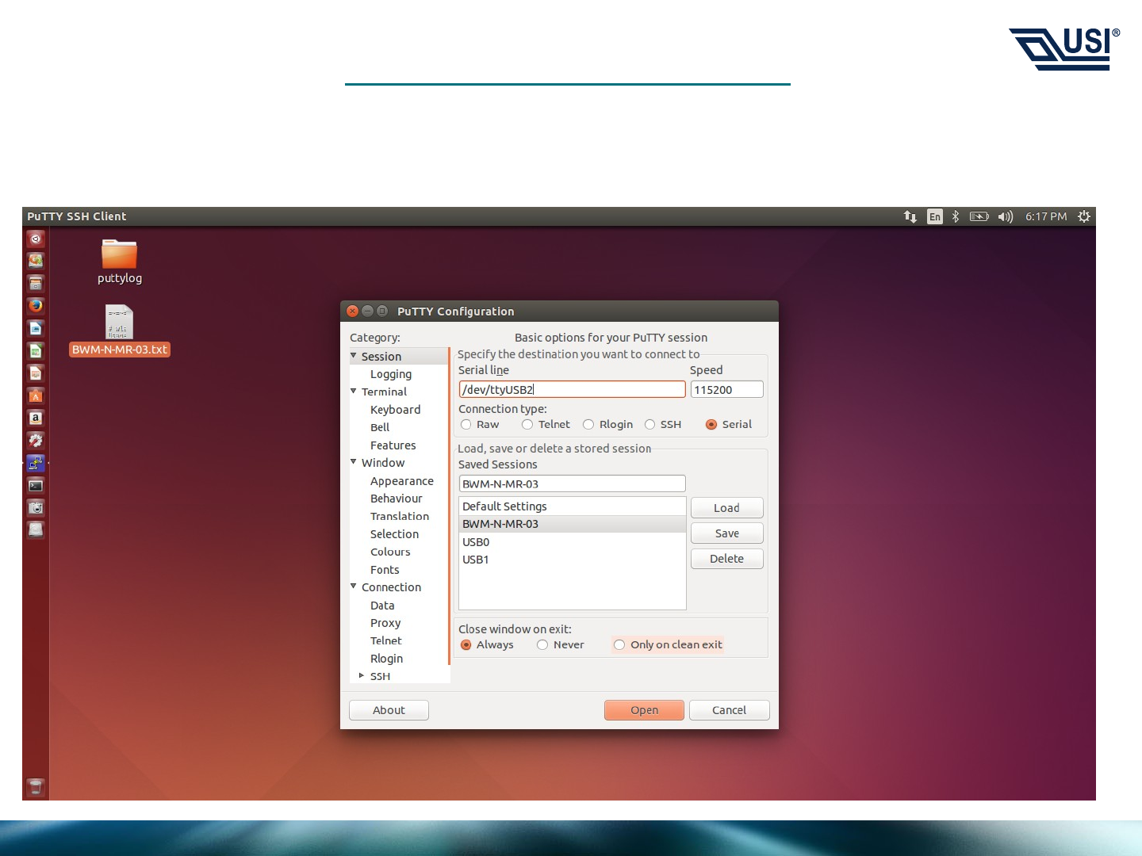Click the Amazon icon in the dock

tap(36, 418)
